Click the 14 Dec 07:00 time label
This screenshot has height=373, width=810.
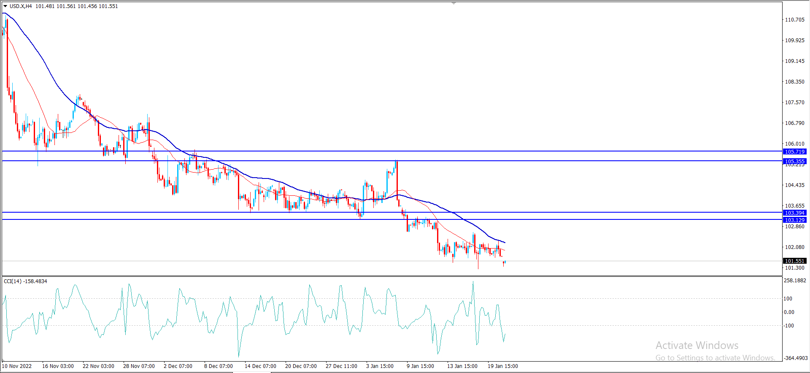[260, 366]
